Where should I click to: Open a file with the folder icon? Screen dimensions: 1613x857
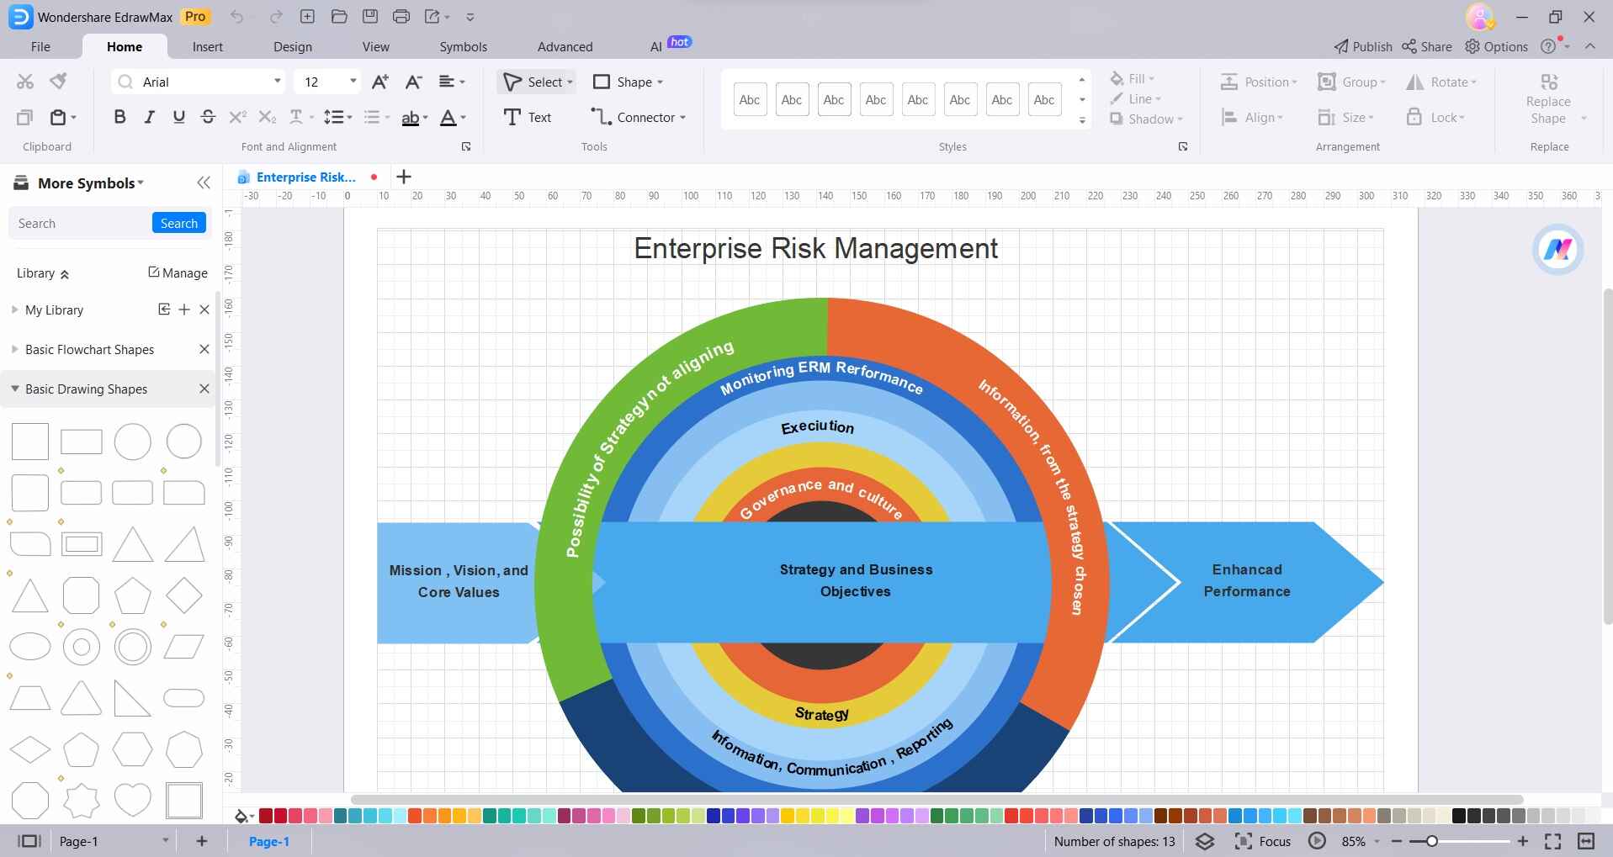[339, 17]
